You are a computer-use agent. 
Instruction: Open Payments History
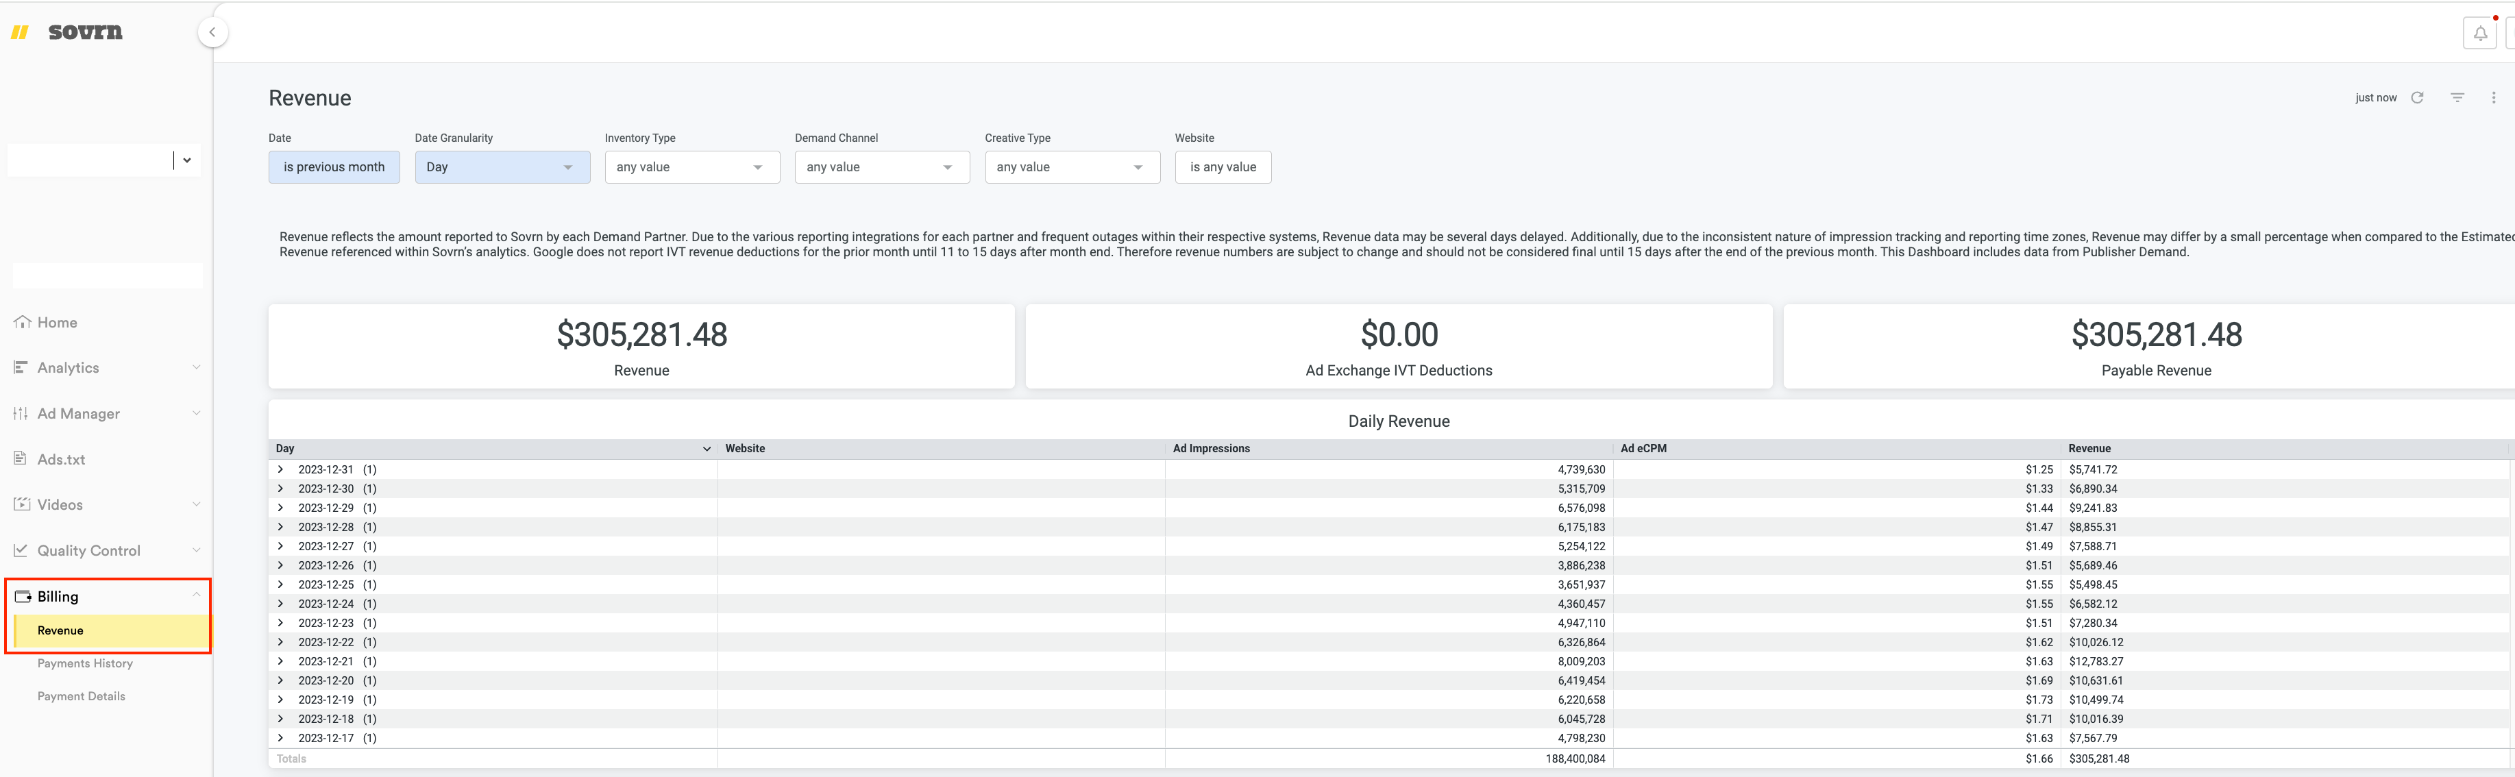tap(85, 664)
